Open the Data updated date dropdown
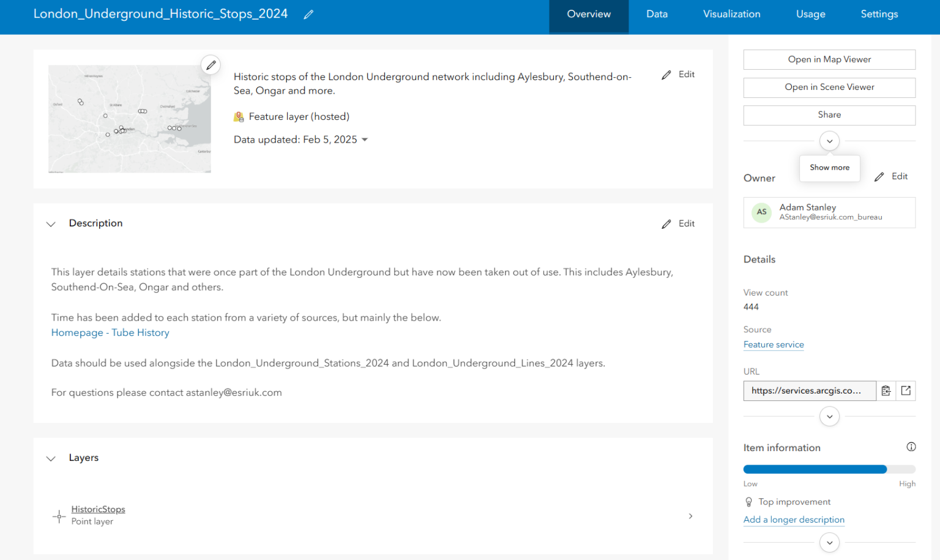This screenshot has height=560, width=940. click(365, 140)
